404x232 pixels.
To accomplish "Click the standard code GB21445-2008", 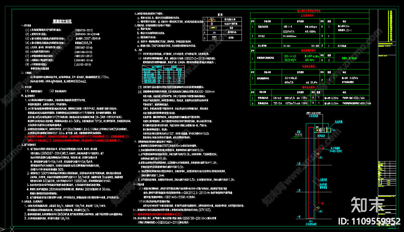I will pos(175,197).
